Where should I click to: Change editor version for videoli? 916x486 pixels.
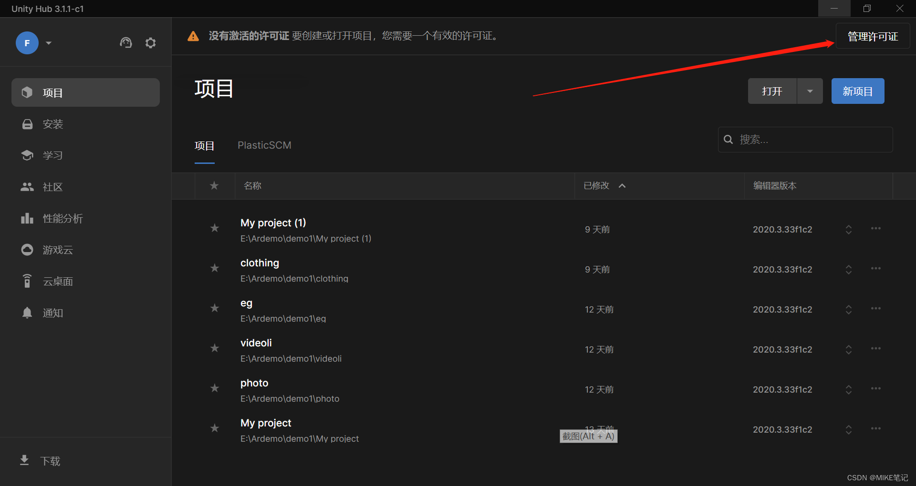coord(849,350)
